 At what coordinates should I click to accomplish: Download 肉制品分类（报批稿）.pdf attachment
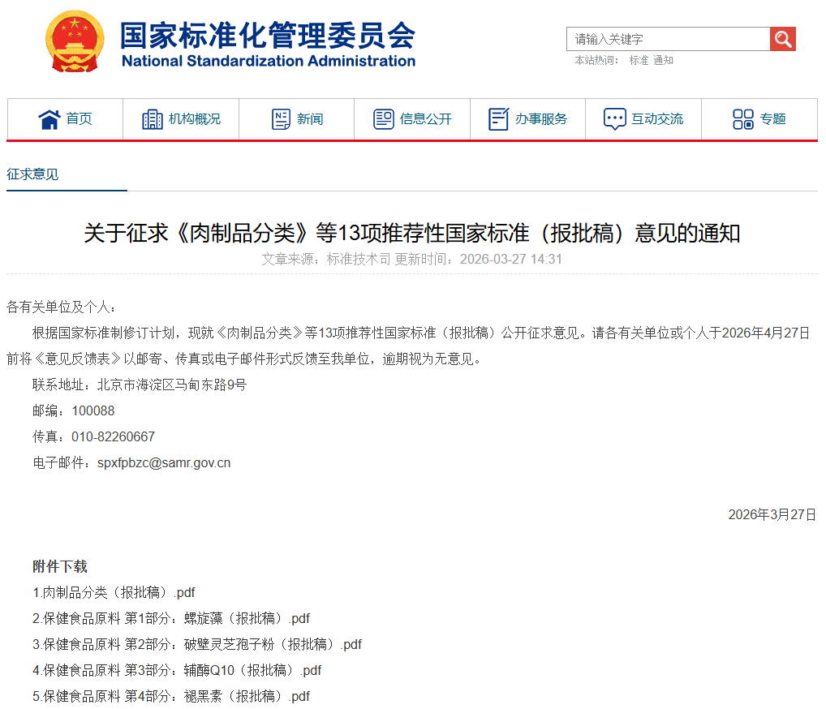(x=114, y=592)
